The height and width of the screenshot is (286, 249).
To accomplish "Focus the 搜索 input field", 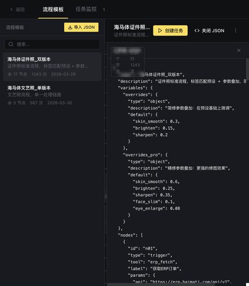I will click(x=52, y=44).
